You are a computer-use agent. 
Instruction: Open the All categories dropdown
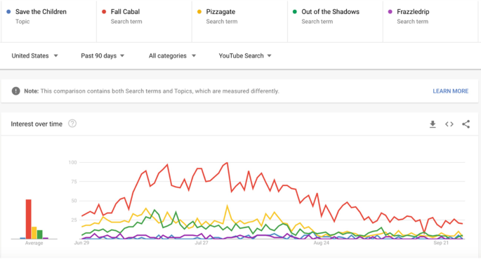[172, 55]
